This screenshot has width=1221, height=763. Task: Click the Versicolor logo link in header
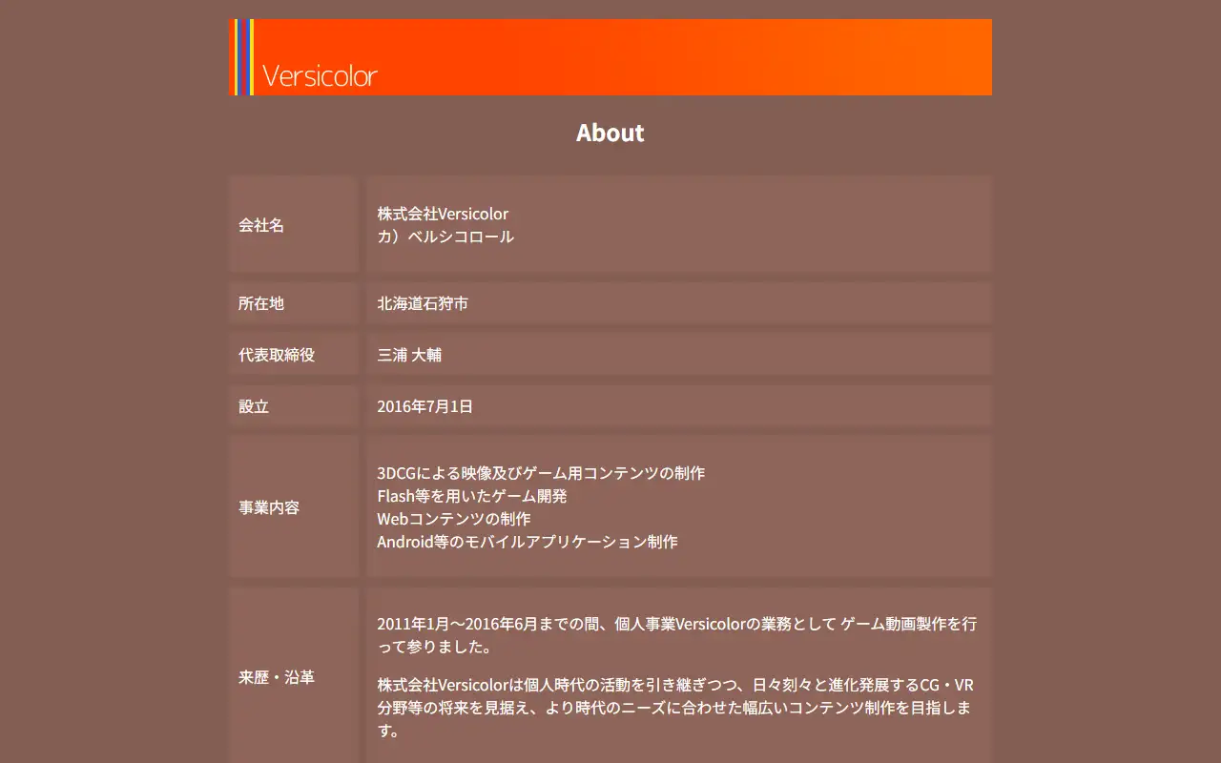point(320,75)
